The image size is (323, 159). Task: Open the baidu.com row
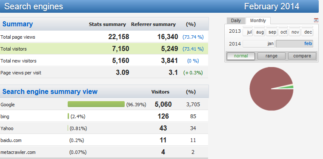pyautogui.click(x=104, y=140)
